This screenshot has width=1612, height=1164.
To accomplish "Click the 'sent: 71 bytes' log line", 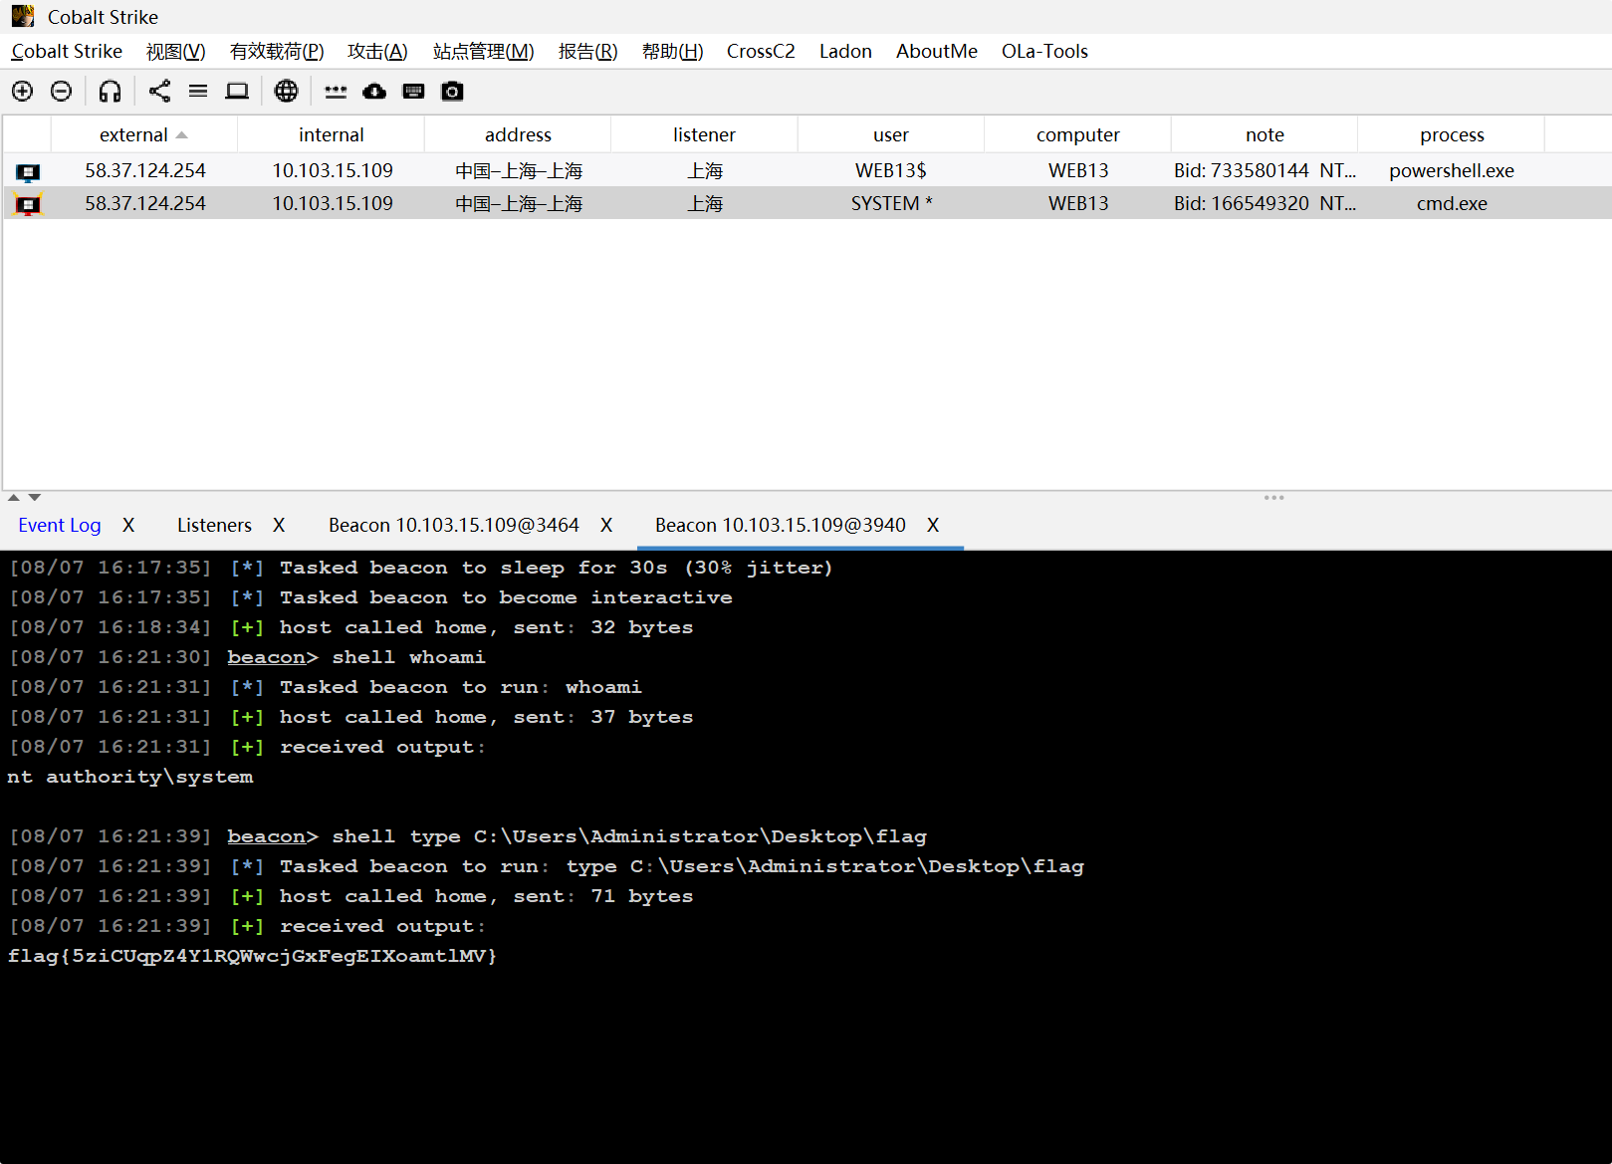I will pos(351,896).
